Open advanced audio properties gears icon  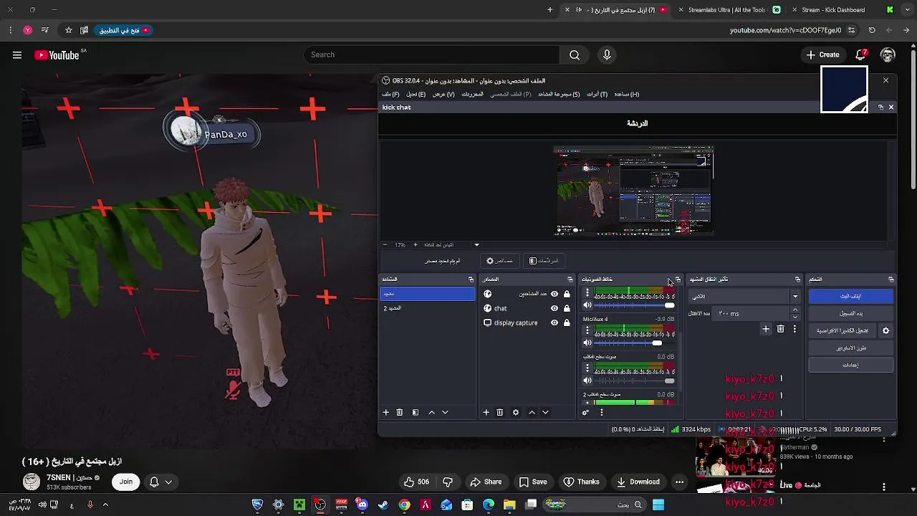[585, 413]
